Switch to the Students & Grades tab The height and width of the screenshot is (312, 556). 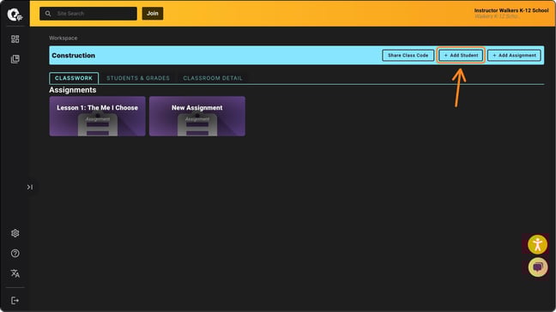[x=138, y=78]
